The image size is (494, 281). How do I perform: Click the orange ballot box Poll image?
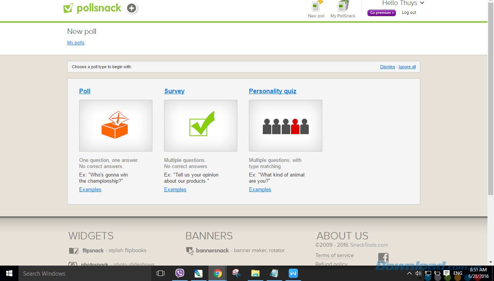pyautogui.click(x=116, y=126)
